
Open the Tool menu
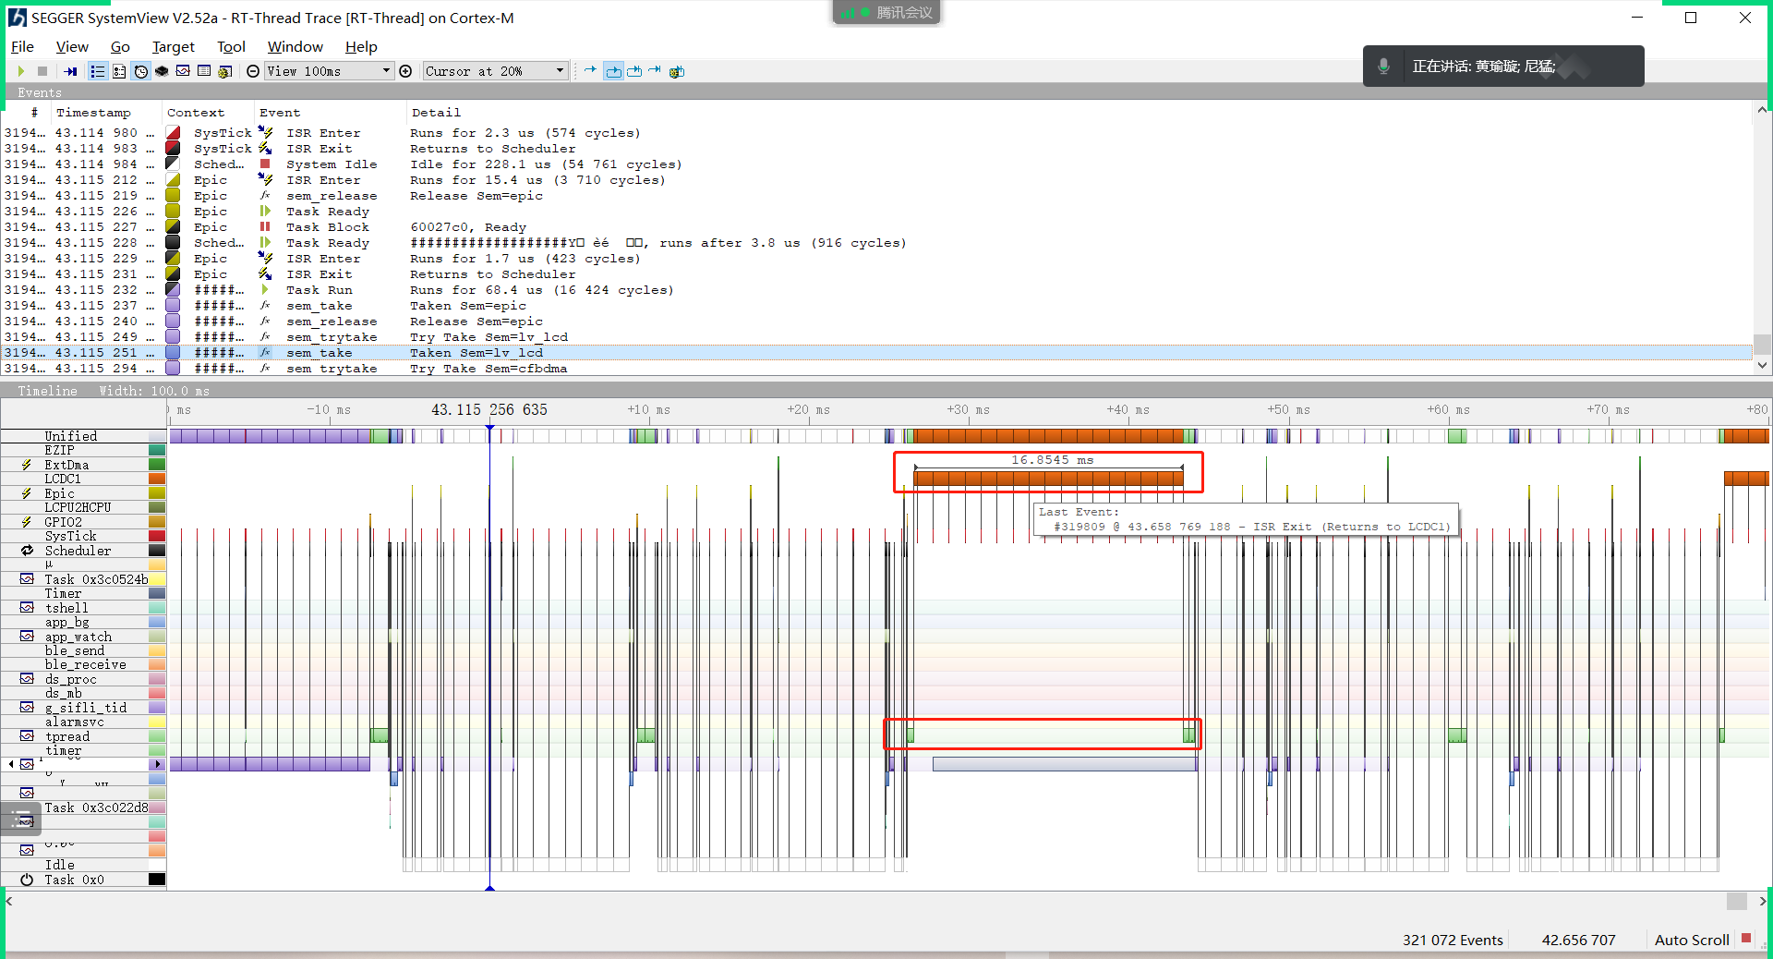[231, 47]
